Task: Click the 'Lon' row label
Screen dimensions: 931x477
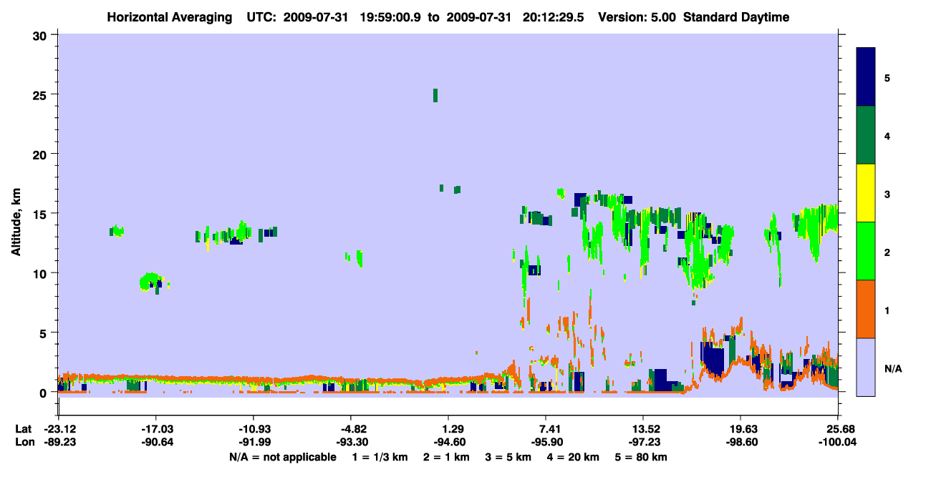Action: click(x=24, y=442)
